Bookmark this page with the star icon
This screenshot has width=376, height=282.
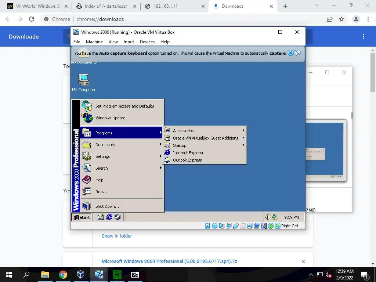341,19
